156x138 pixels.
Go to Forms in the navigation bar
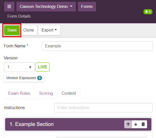point(87,7)
